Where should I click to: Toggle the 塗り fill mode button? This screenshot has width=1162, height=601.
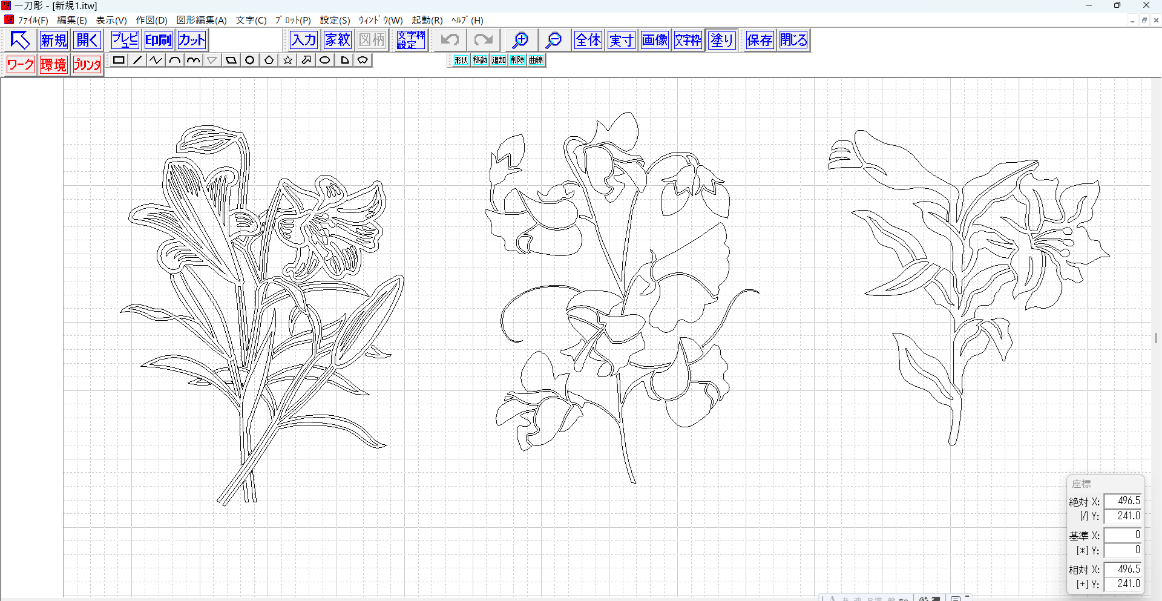(x=721, y=41)
